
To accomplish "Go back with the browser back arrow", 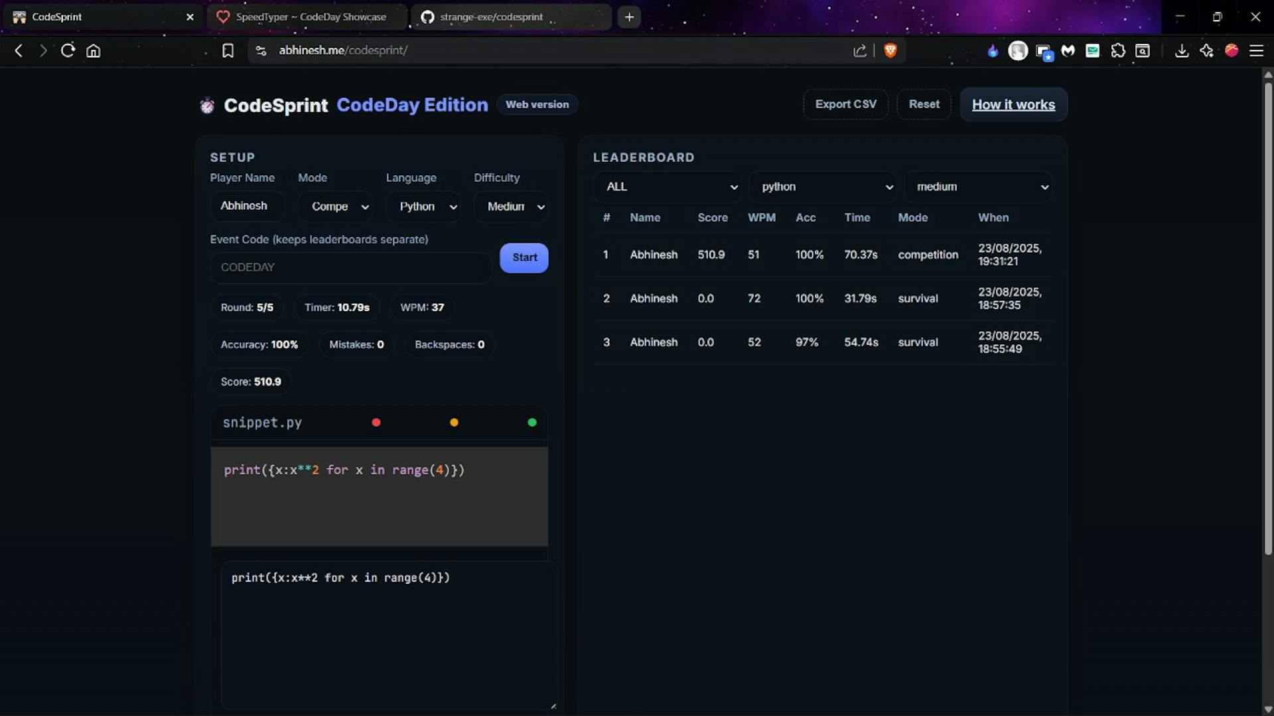I will (19, 50).
